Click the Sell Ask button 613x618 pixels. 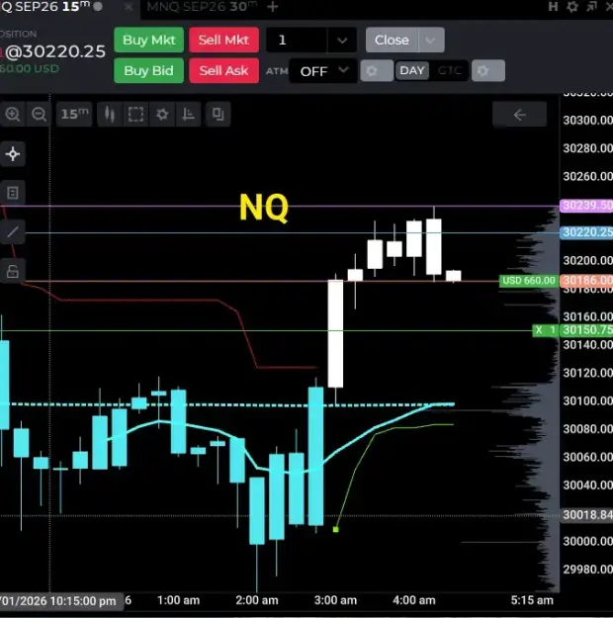pos(223,70)
